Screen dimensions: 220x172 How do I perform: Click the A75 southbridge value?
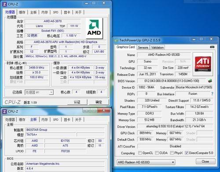pos(65,146)
